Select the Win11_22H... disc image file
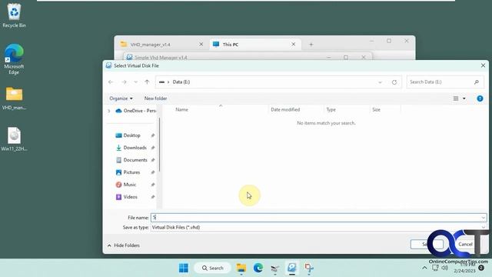This screenshot has width=492, height=277. pyautogui.click(x=14, y=139)
